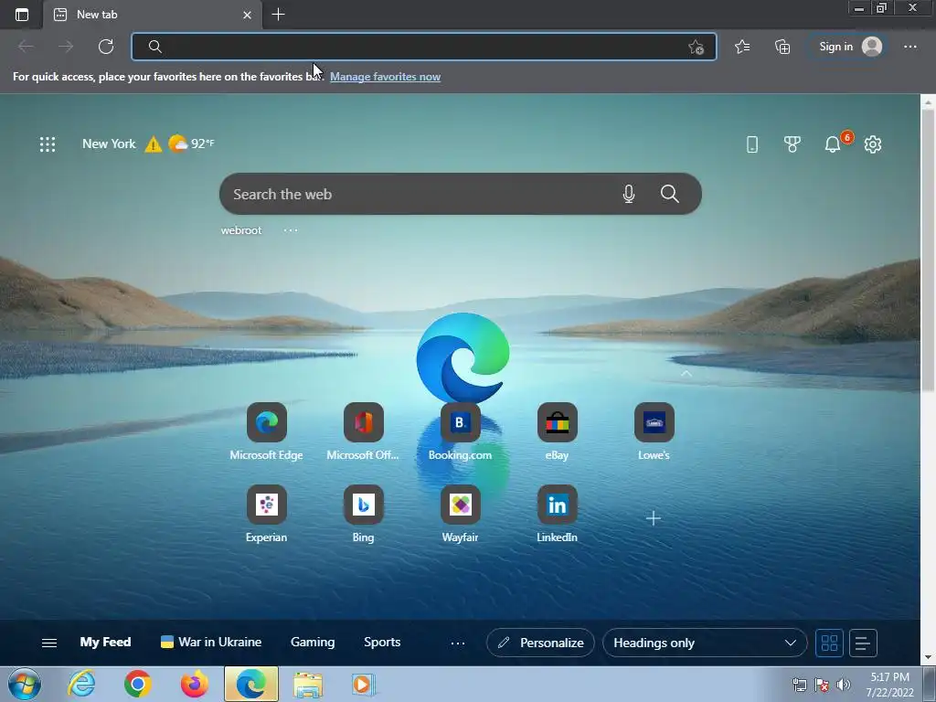Image resolution: width=936 pixels, height=702 pixels.
Task: Select the My Feed tab
Action: 106,643
